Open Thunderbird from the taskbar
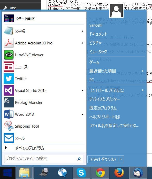The height and width of the screenshot is (179, 152). [x=138, y=173]
